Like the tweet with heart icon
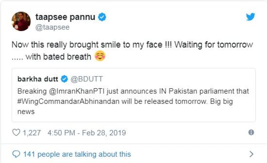Image resolution: width=267 pixels, height=163 pixels. 16,133
